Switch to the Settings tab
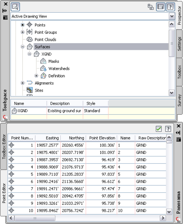The width and height of the screenshot is (183, 224). [x=179, y=44]
